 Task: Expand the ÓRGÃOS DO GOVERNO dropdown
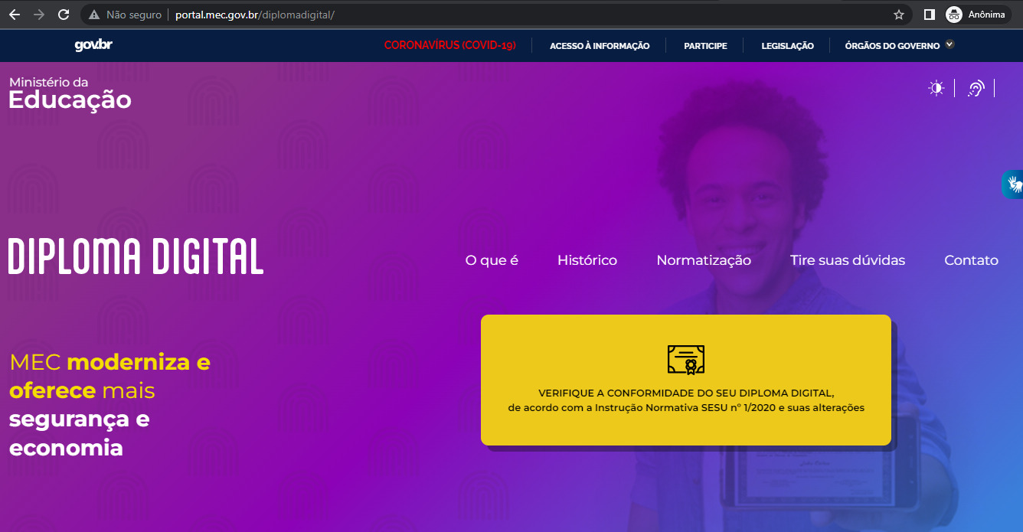point(900,46)
